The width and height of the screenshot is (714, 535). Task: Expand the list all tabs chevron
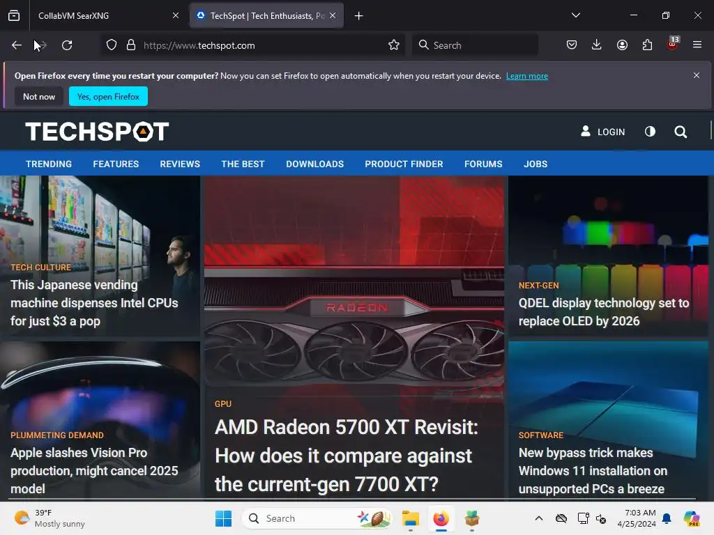point(575,15)
